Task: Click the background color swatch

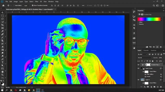Action: pos(3,85)
